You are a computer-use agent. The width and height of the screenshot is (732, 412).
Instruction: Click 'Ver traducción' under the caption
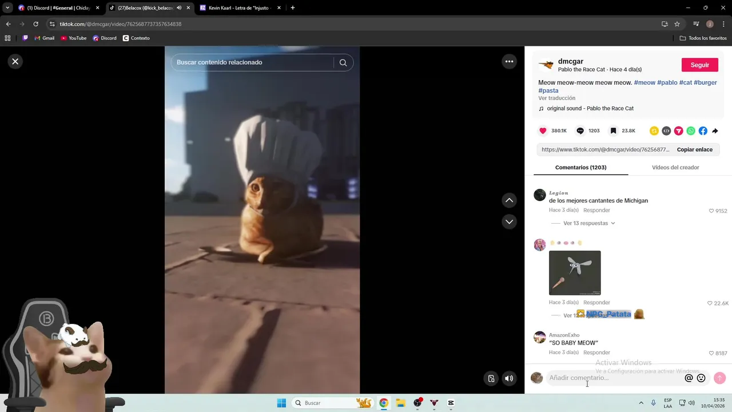coord(556,98)
